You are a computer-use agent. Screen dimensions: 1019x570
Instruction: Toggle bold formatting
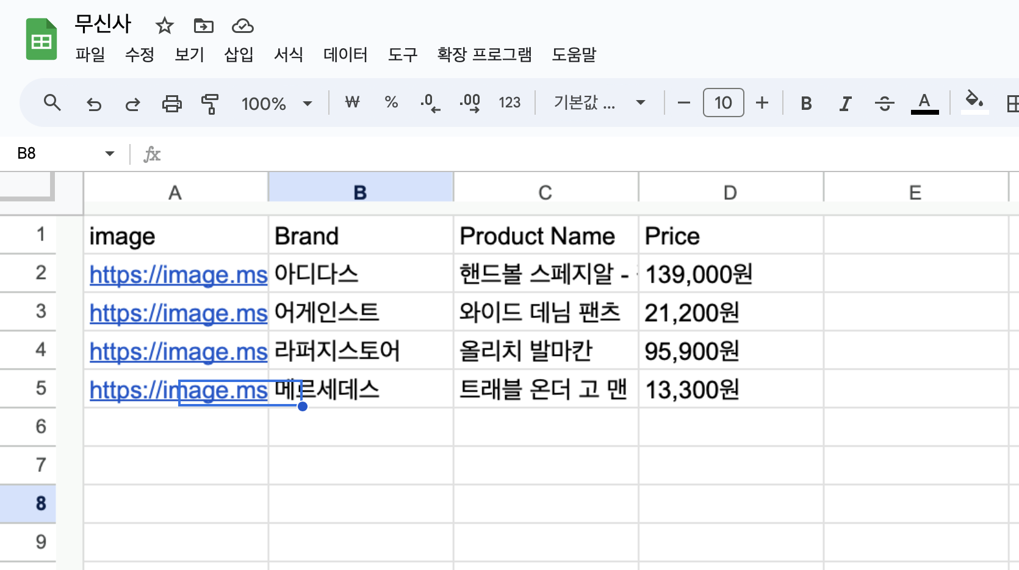click(806, 104)
